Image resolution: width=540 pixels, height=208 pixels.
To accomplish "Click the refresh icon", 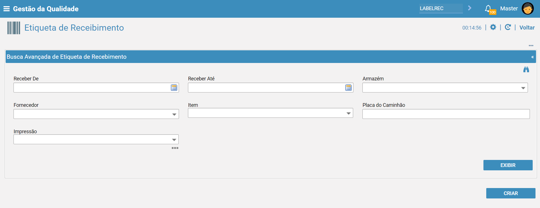I will click(508, 27).
